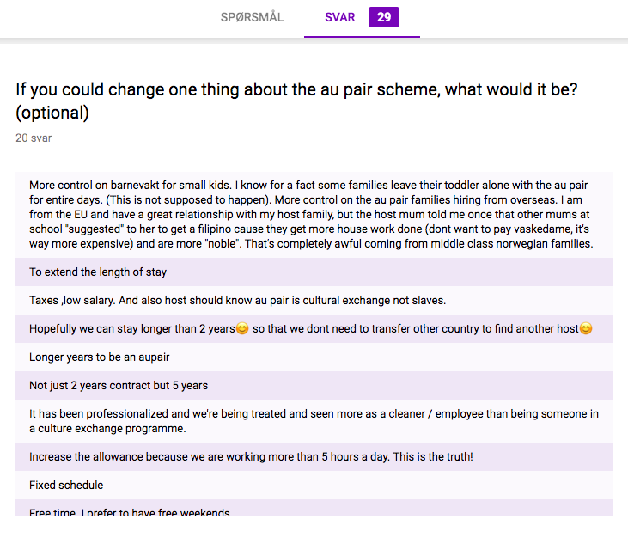628x550 pixels.
Task: Click the "It has been professionalized" response
Action: coord(314,421)
